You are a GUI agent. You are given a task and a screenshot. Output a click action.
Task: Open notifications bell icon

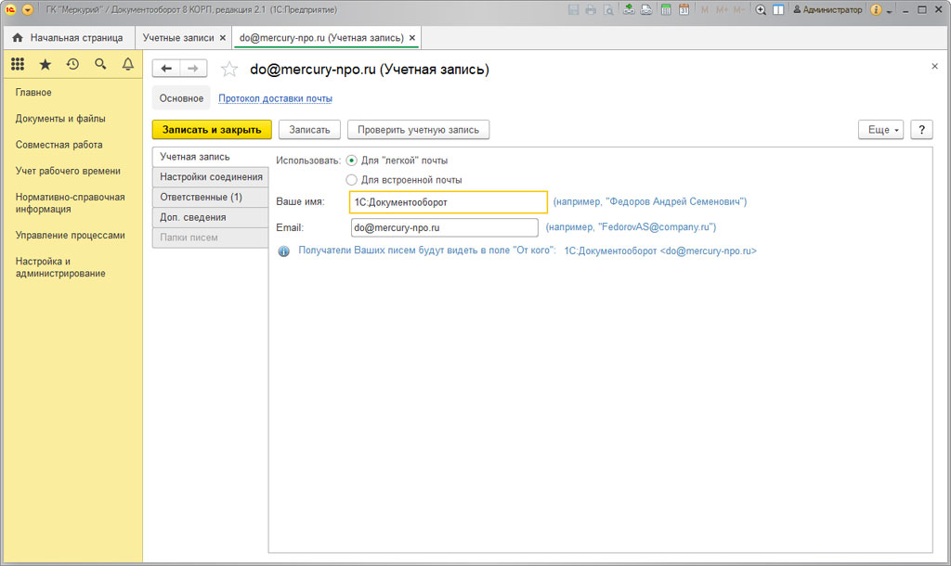[x=128, y=64]
